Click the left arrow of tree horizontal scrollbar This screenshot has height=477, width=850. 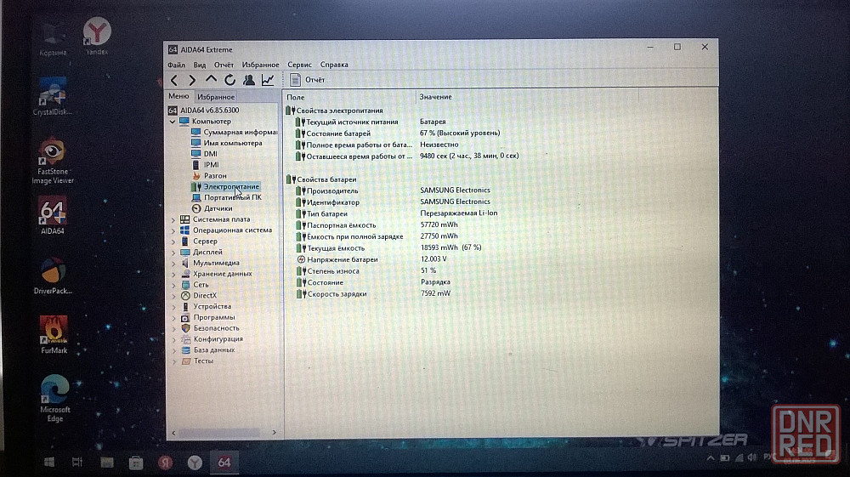pos(173,433)
